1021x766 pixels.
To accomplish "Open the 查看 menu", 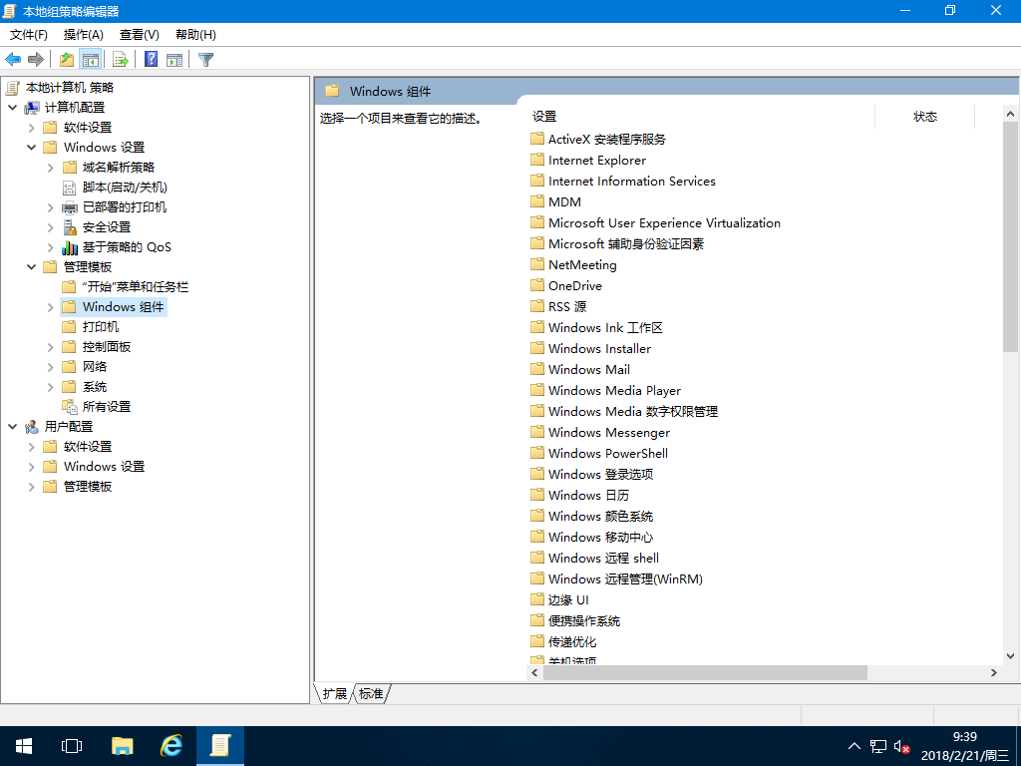I will pos(138,34).
